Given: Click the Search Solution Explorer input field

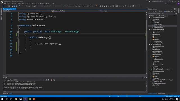Looking at the screenshot, I should coord(161,14).
